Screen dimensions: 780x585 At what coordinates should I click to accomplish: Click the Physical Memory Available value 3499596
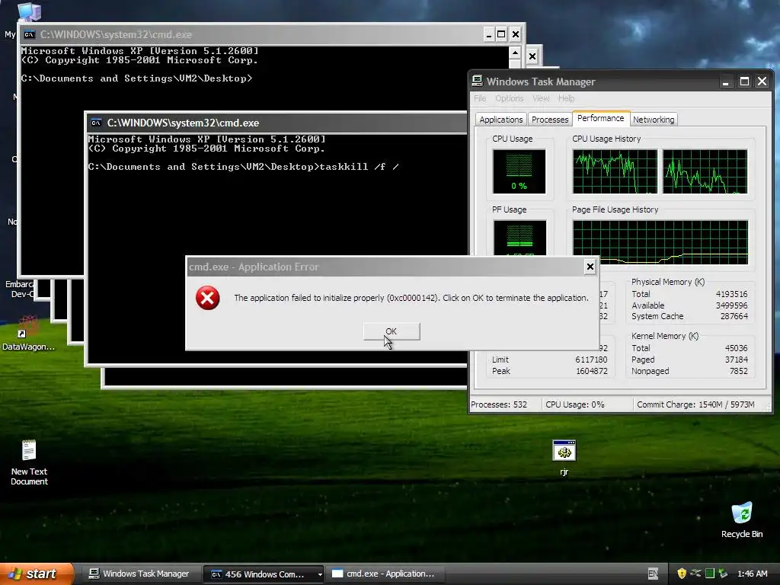[x=731, y=305]
